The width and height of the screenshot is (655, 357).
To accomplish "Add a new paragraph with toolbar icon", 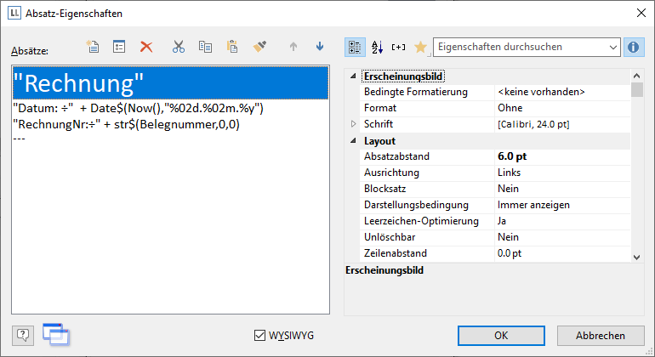I will [94, 47].
